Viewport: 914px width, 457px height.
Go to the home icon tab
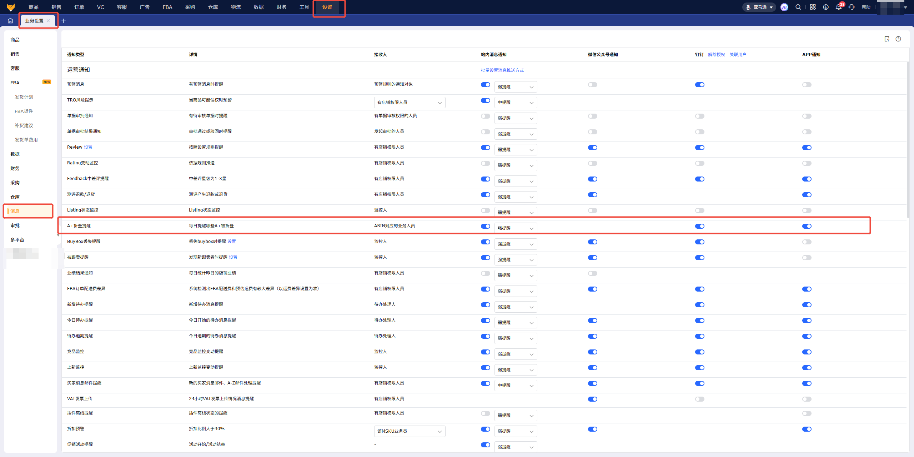(10, 21)
